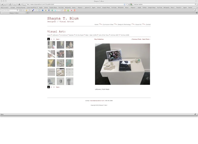Image resolution: width=198 pixels, height=144 pixels.
Task: Open the Design & Technology page link
Action: coord(124,24)
